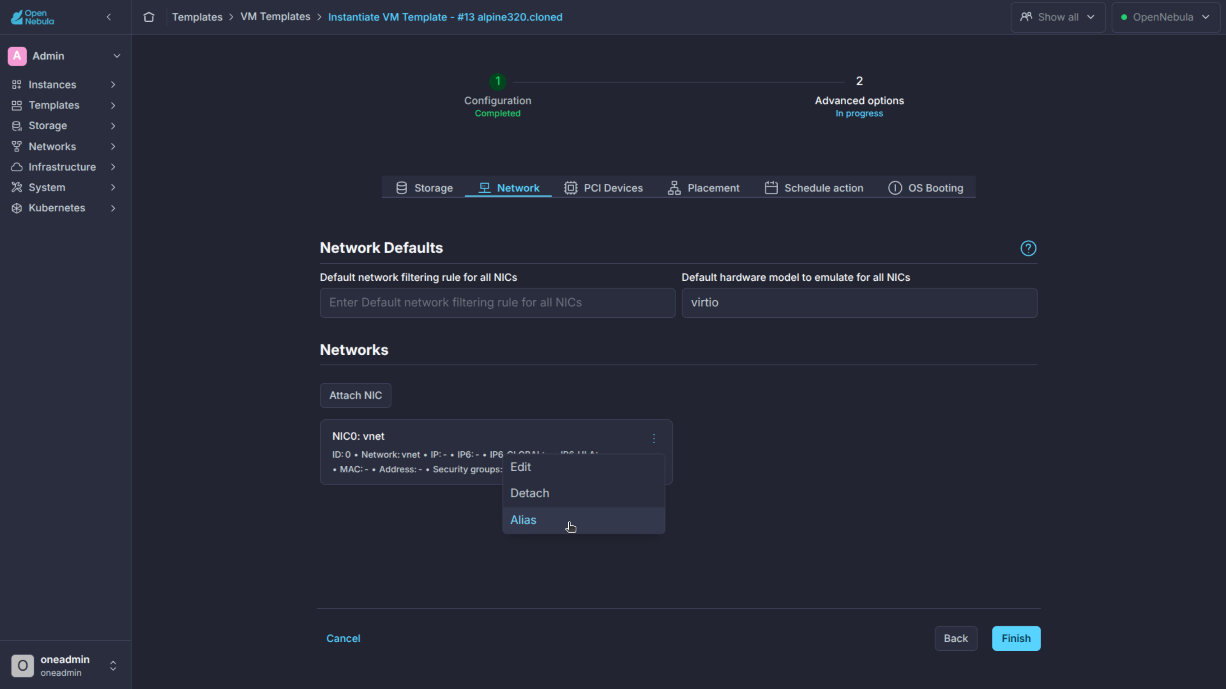Expand the Storage menu chevron
Viewport: 1226px width, 689px height.
[x=113, y=125]
